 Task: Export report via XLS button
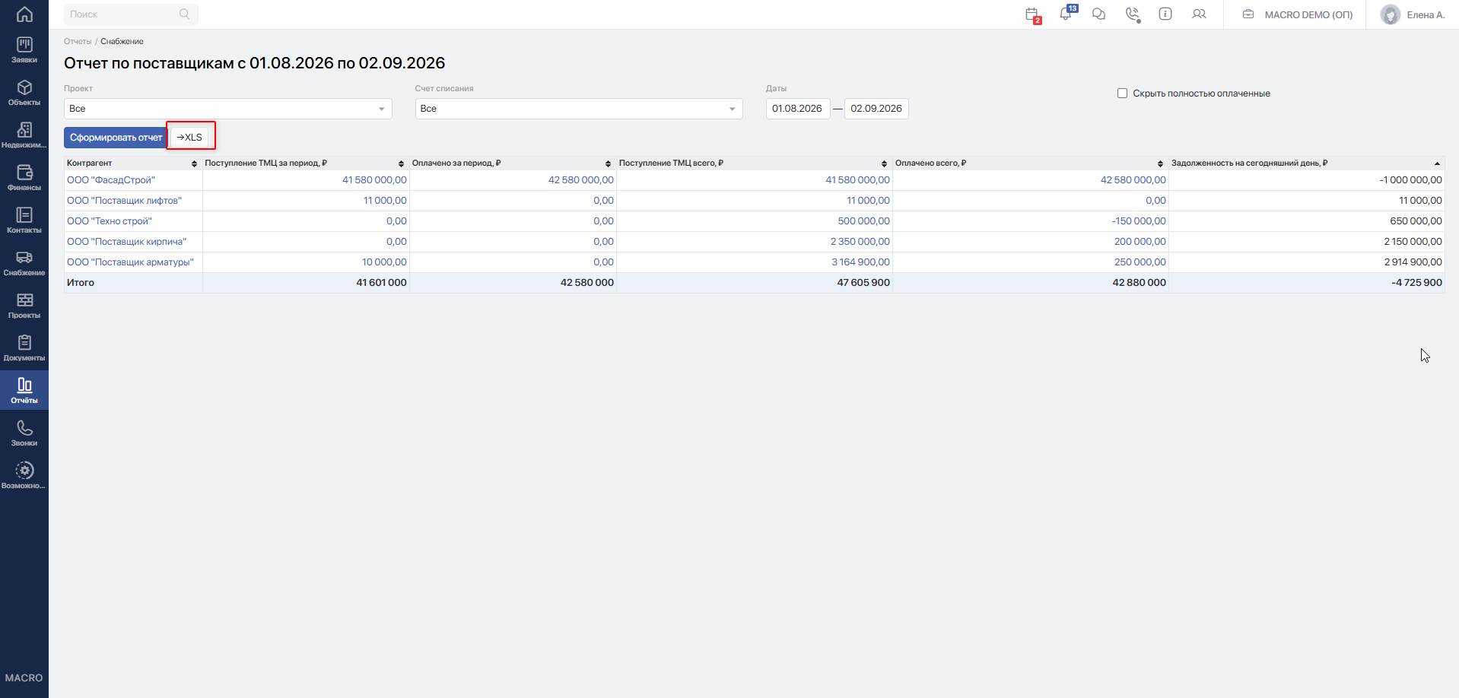pos(190,138)
